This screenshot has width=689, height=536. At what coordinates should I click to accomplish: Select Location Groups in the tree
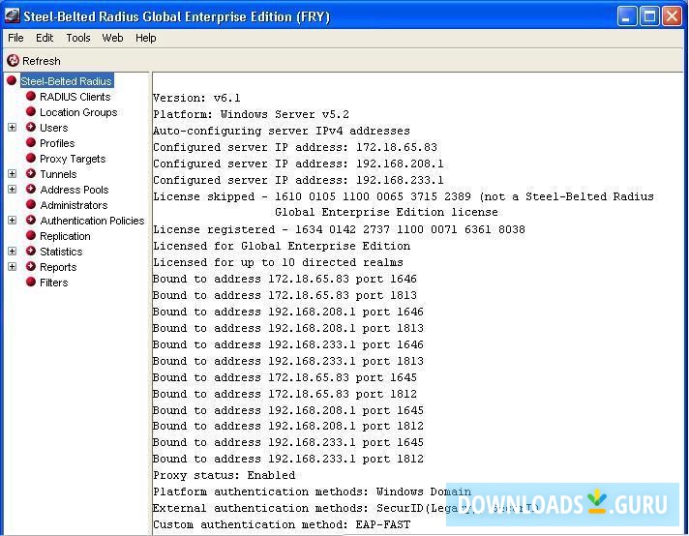[x=78, y=112]
